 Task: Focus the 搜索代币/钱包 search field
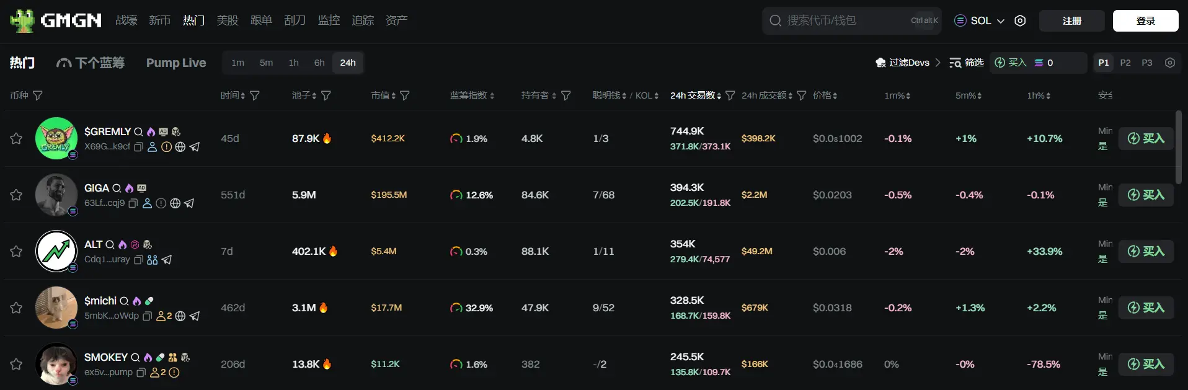click(x=843, y=20)
